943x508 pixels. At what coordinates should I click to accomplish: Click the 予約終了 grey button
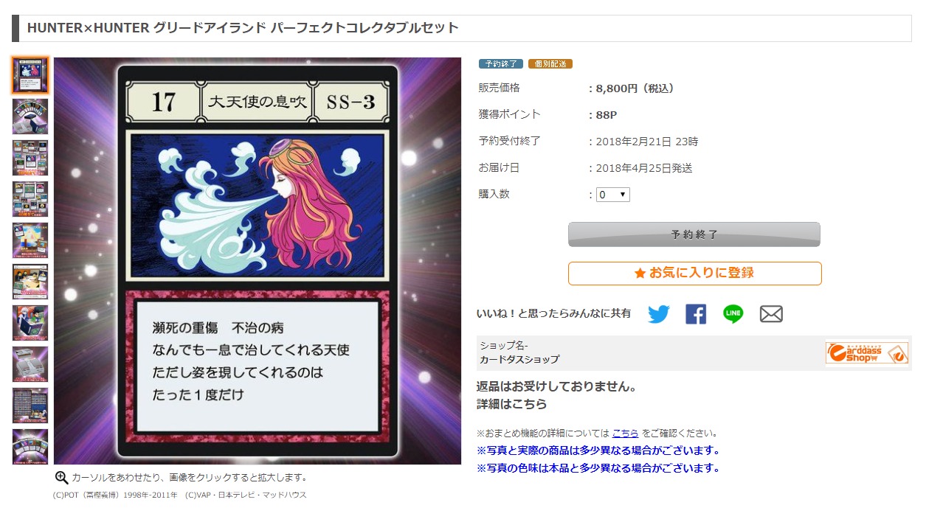click(x=694, y=234)
